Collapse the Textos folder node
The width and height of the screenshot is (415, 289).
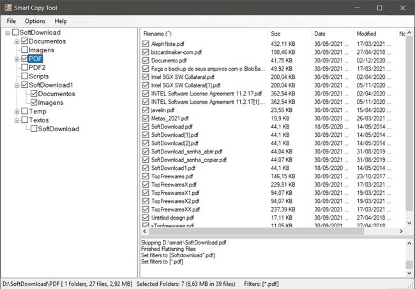point(17,120)
